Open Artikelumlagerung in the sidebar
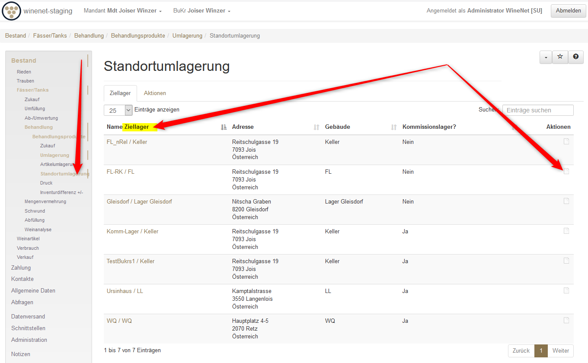The width and height of the screenshot is (588, 363). pyautogui.click(x=58, y=164)
